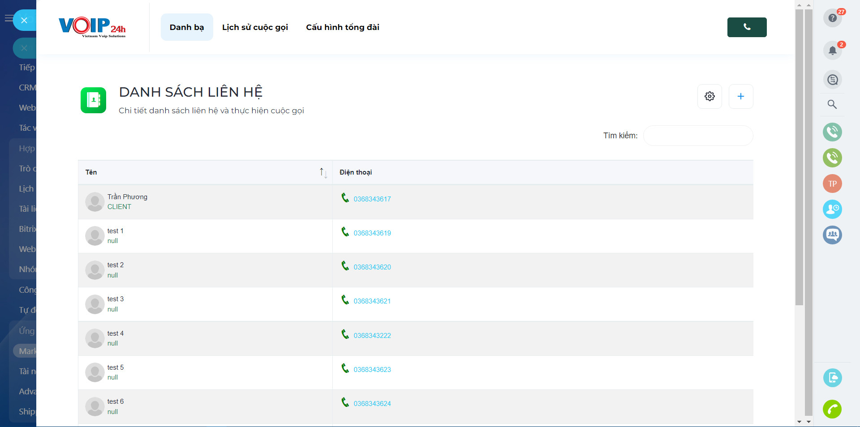Viewport: 860px width, 427px height.
Task: Open chat messages icon in right sidebar
Action: [x=832, y=80]
